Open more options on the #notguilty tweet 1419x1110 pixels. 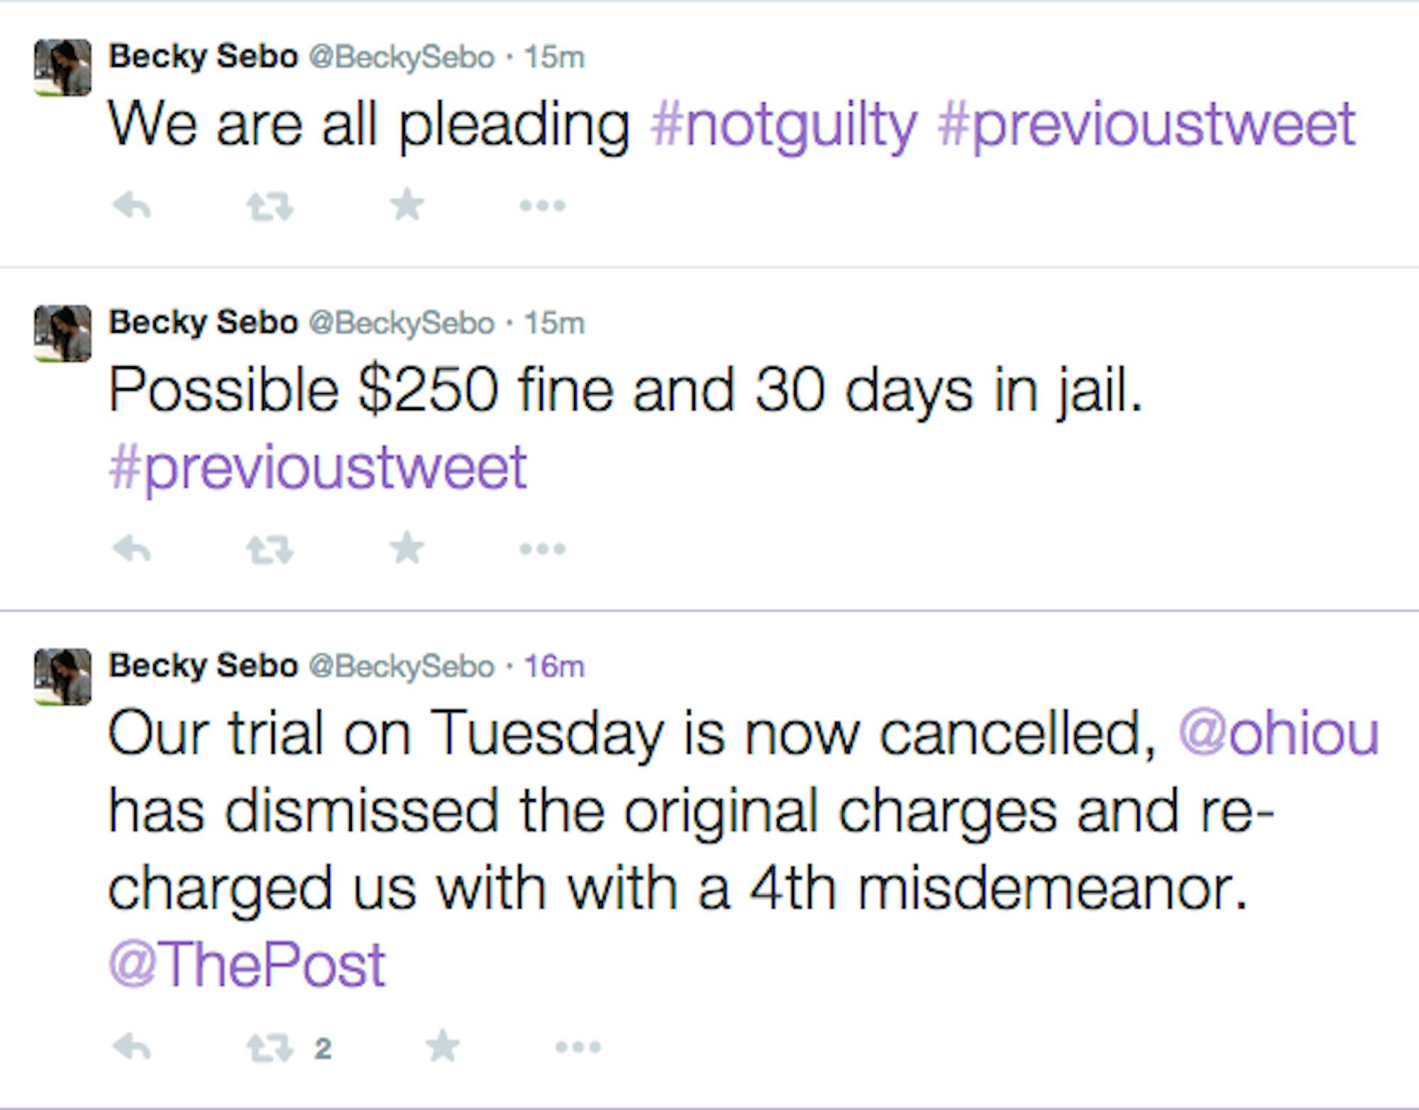coord(542,207)
